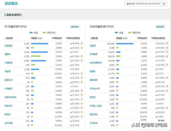
Task: Open 购物车 source in PC panel
Action: click(8, 114)
